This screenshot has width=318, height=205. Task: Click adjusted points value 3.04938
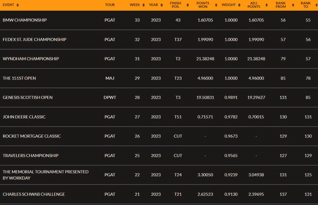[256, 175]
